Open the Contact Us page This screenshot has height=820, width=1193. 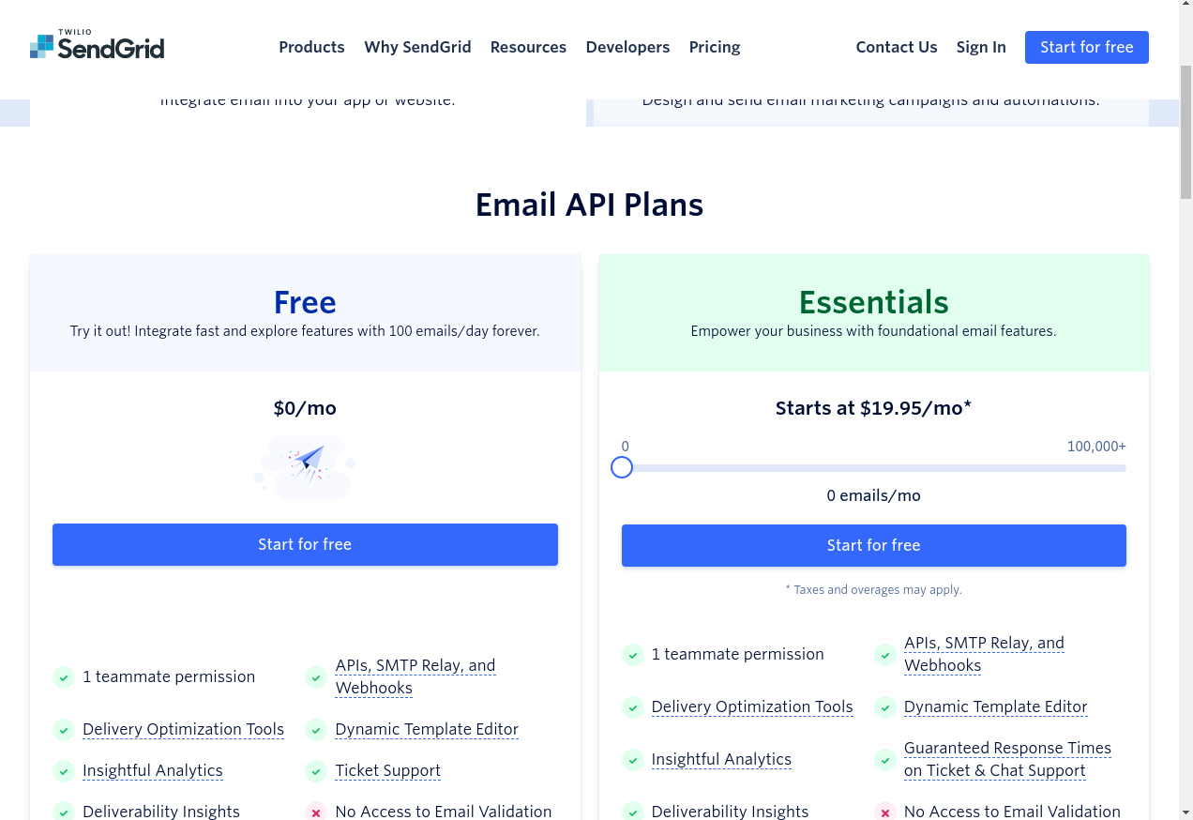click(897, 47)
